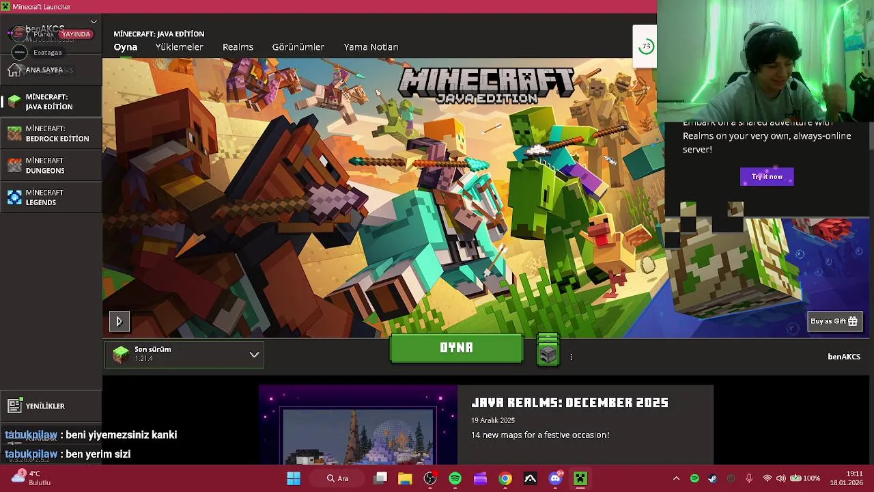The width and height of the screenshot is (874, 492).
Task: Open Java Realms: December 2025 article
Action: tap(569, 402)
